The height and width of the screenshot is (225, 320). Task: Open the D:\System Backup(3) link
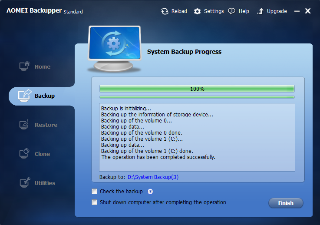[x=153, y=177]
